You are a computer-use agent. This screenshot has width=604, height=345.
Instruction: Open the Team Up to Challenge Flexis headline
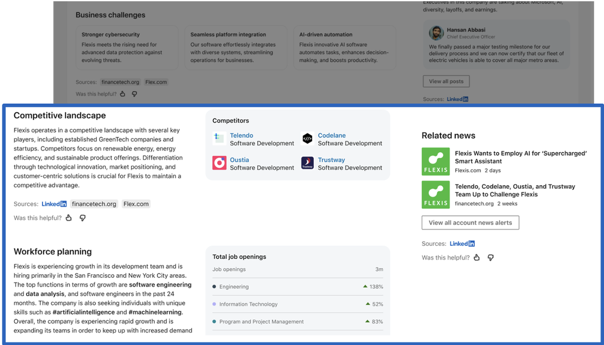(x=514, y=190)
